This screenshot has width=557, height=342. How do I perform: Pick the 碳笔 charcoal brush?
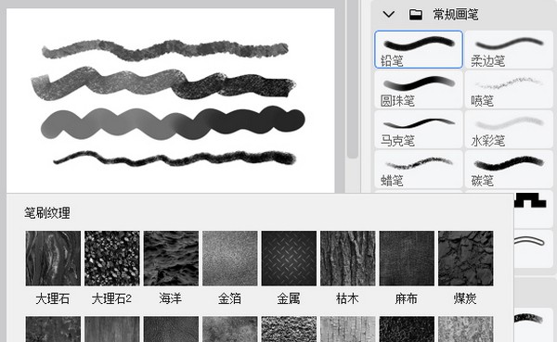(x=509, y=169)
